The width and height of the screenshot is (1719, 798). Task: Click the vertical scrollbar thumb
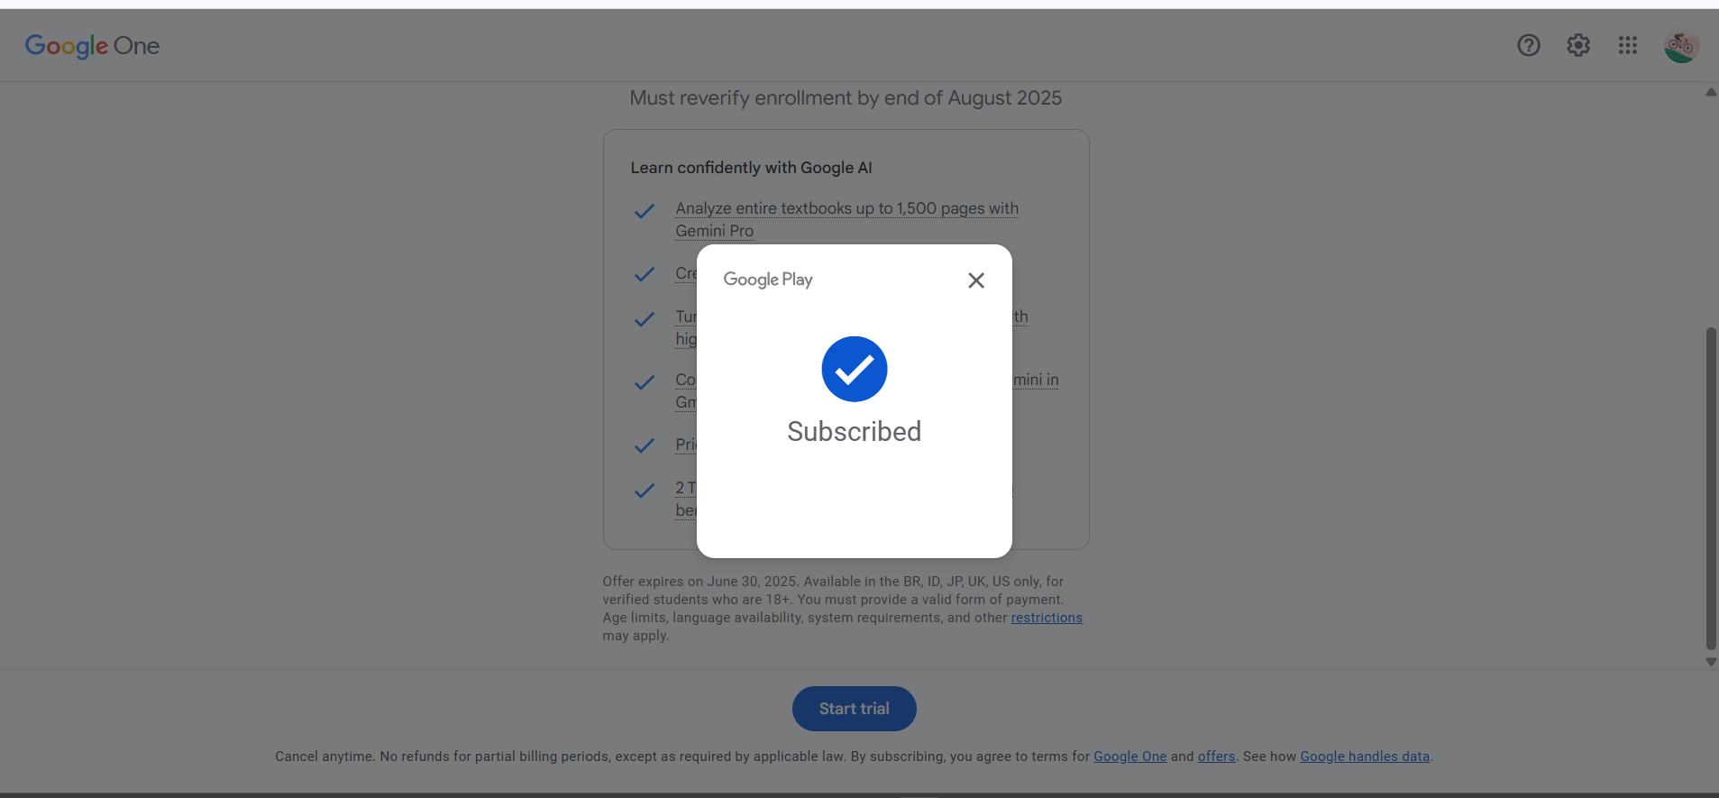pyautogui.click(x=1710, y=487)
